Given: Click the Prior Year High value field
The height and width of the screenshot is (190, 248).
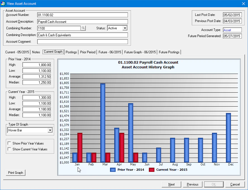Looking at the screenshot, I should click(37, 64).
